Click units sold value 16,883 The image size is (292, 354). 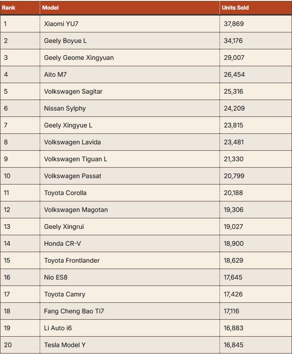pos(234,328)
